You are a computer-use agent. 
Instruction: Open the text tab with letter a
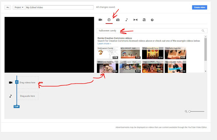point(144,20)
